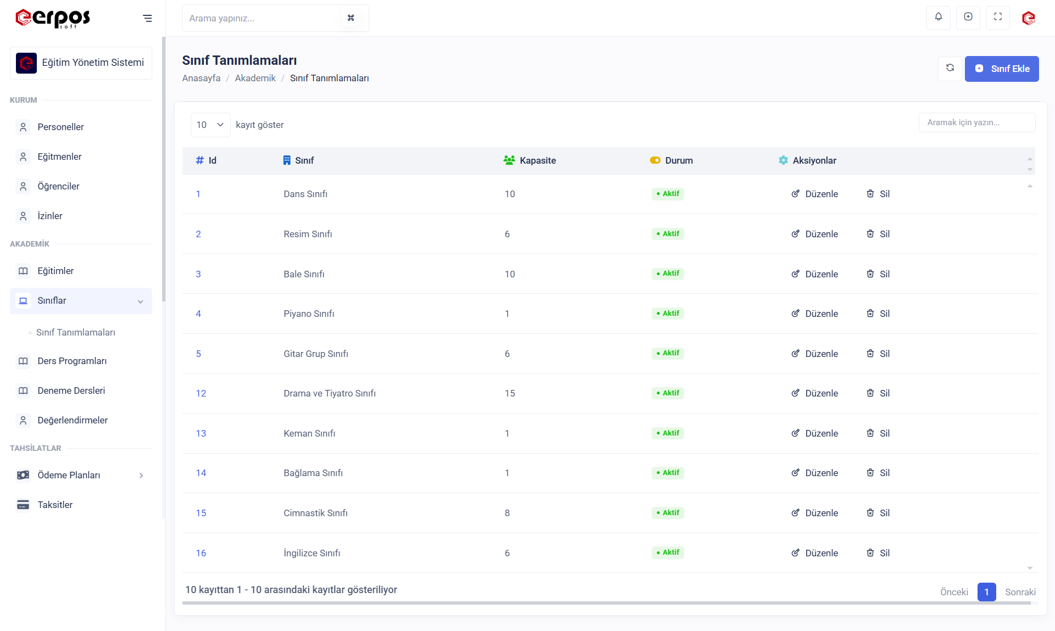Viewport: 1055px width, 631px height.
Task: Click the Sınıf Ekle button
Action: (x=1001, y=69)
